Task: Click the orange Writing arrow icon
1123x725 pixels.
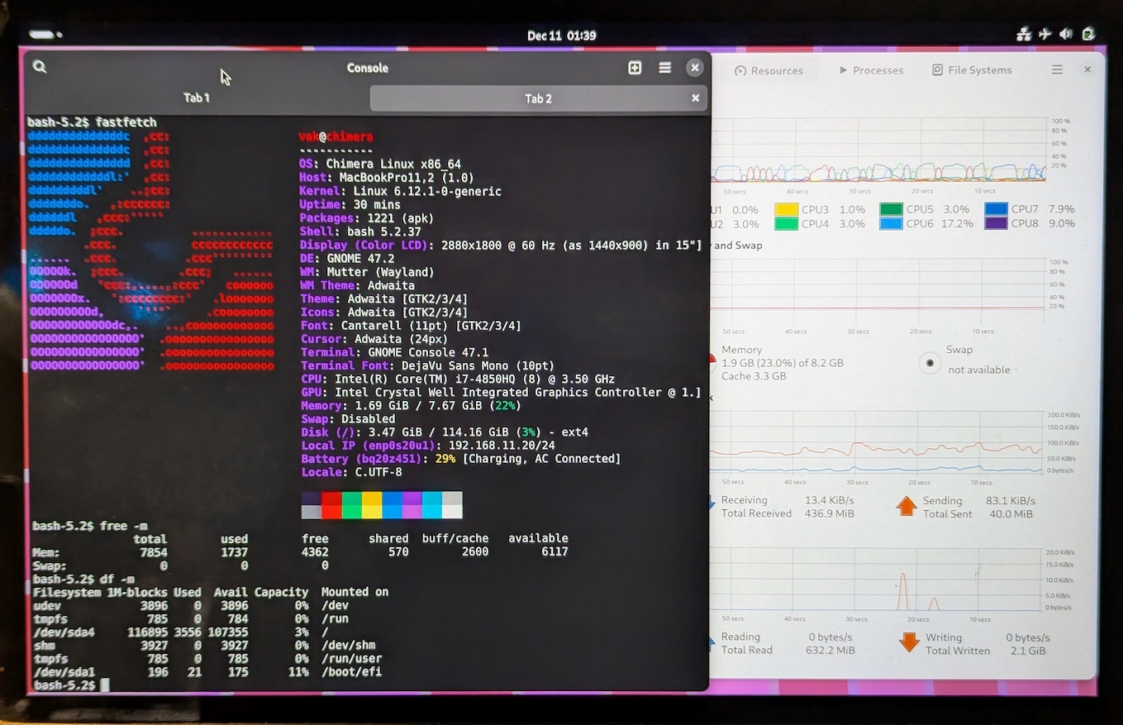Action: point(909,642)
